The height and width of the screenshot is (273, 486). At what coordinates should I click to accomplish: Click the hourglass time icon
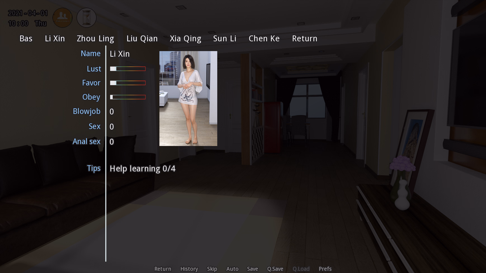pos(86,17)
